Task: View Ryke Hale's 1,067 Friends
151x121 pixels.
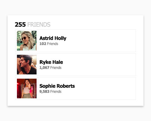Action: (50, 68)
